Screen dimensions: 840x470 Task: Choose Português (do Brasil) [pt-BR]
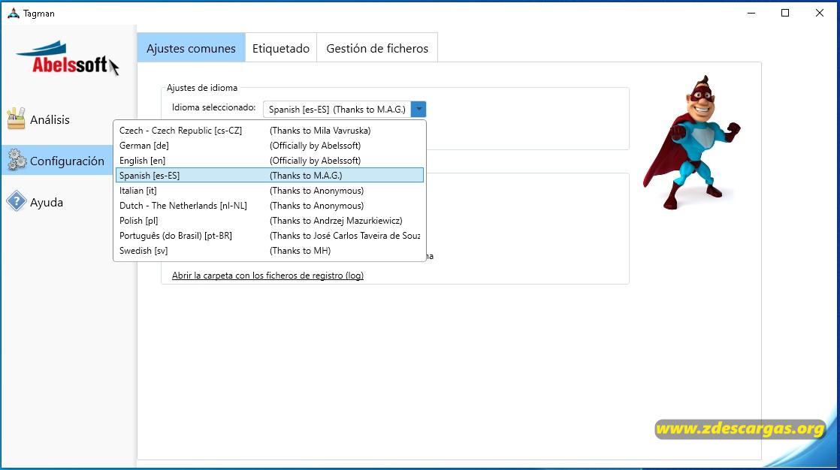click(270, 236)
